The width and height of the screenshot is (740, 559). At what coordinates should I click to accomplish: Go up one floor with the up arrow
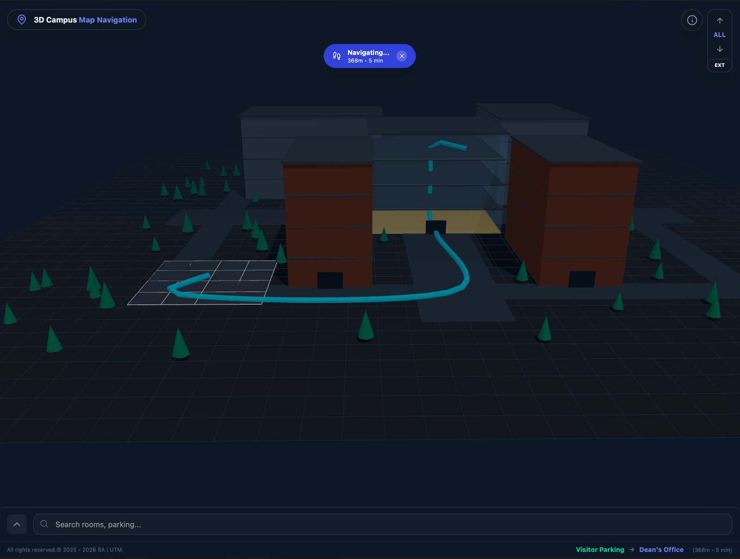coord(719,21)
